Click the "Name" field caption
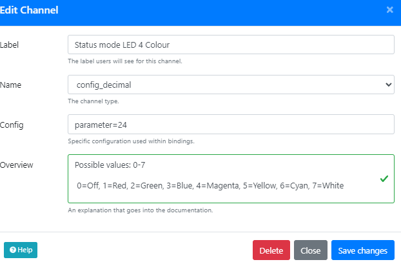Viewport: 401px width, 262px height. click(x=10, y=85)
